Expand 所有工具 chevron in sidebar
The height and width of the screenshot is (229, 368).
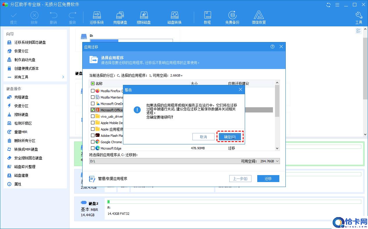[x=63, y=77]
